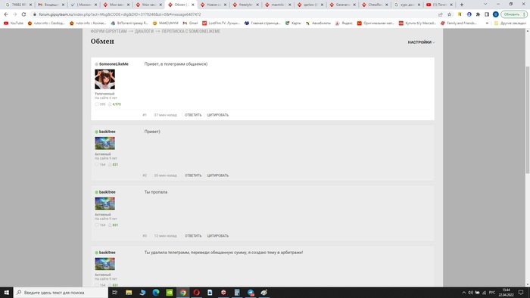Open Task View on the taskbar

[x=114, y=292]
